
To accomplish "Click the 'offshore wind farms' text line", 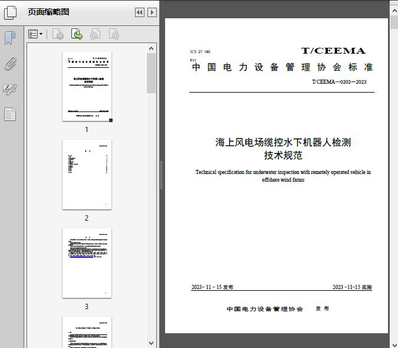I will click(x=283, y=180).
